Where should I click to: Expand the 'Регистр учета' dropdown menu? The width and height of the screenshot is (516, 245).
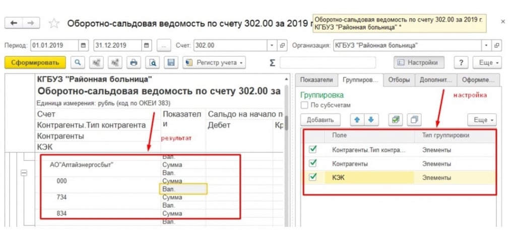pyautogui.click(x=215, y=62)
